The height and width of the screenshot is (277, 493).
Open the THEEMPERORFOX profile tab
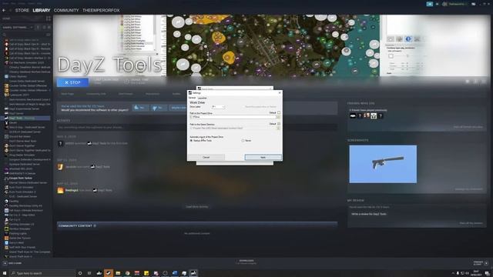click(101, 10)
